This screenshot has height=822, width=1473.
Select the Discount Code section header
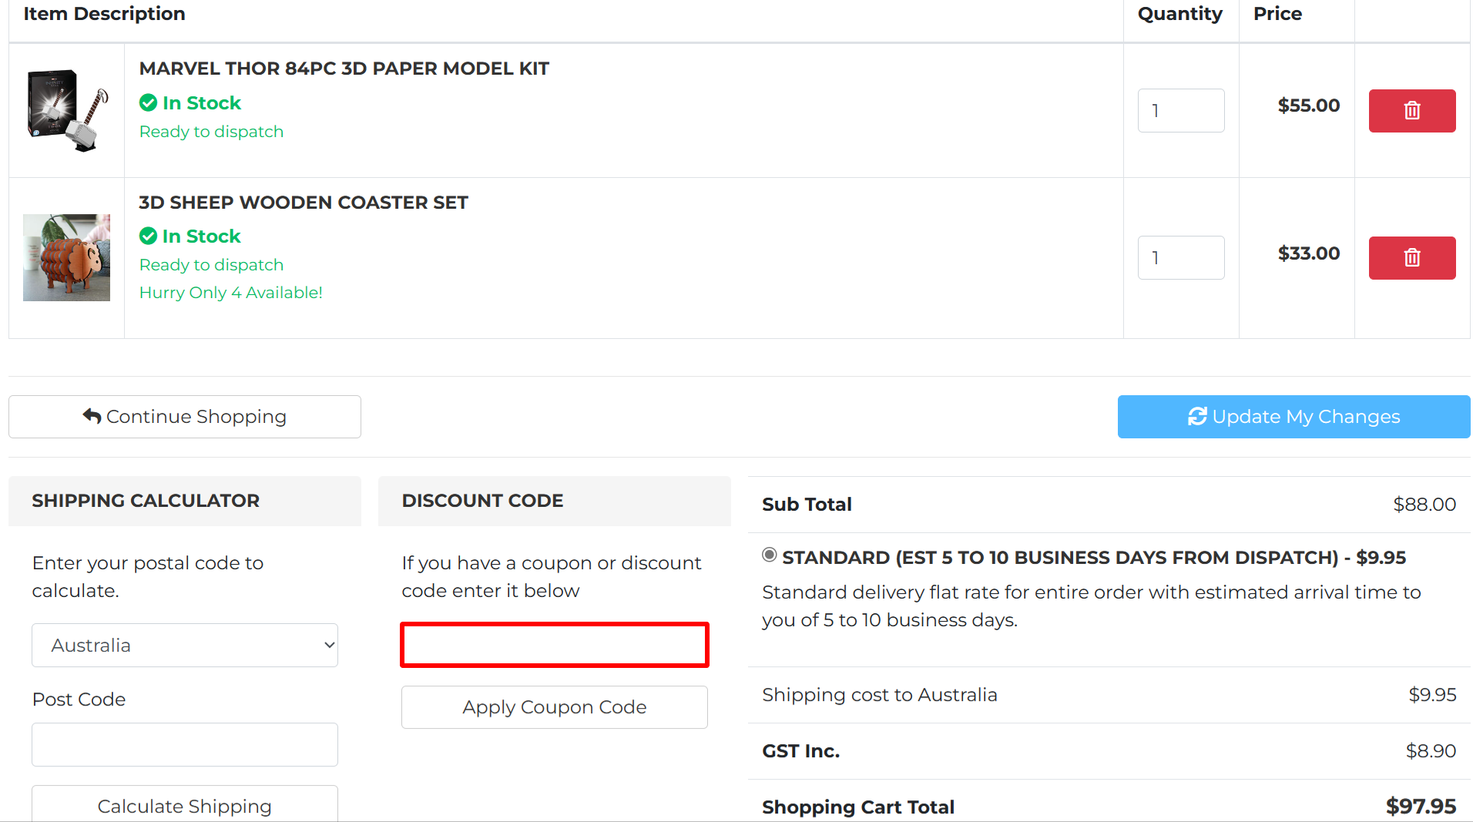pyautogui.click(x=482, y=501)
